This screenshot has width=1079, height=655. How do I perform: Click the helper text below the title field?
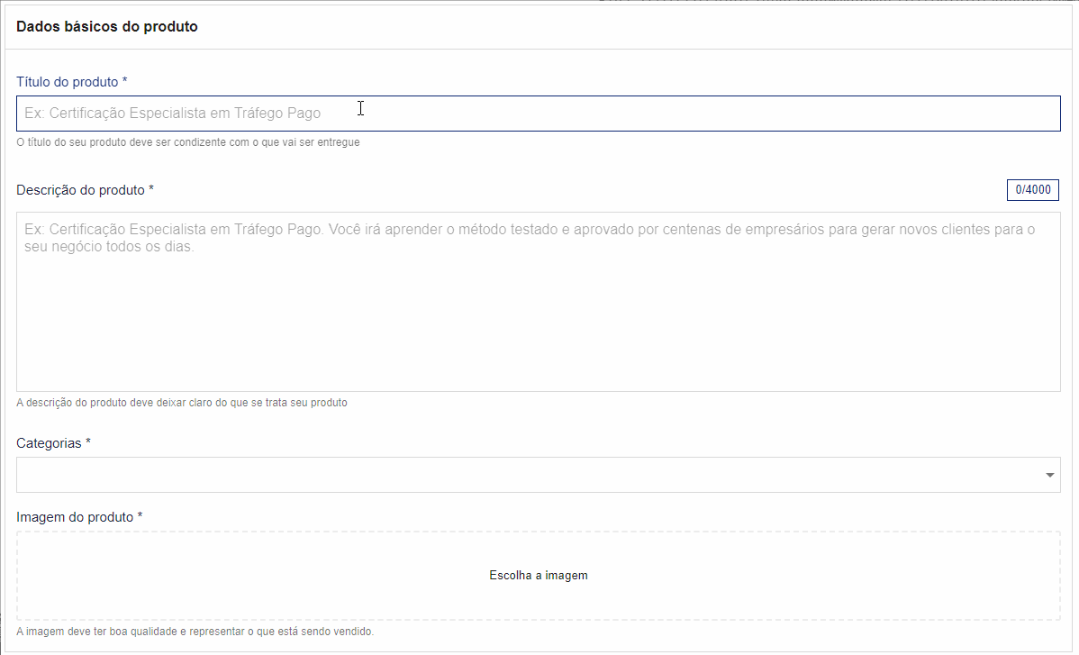[x=187, y=142]
